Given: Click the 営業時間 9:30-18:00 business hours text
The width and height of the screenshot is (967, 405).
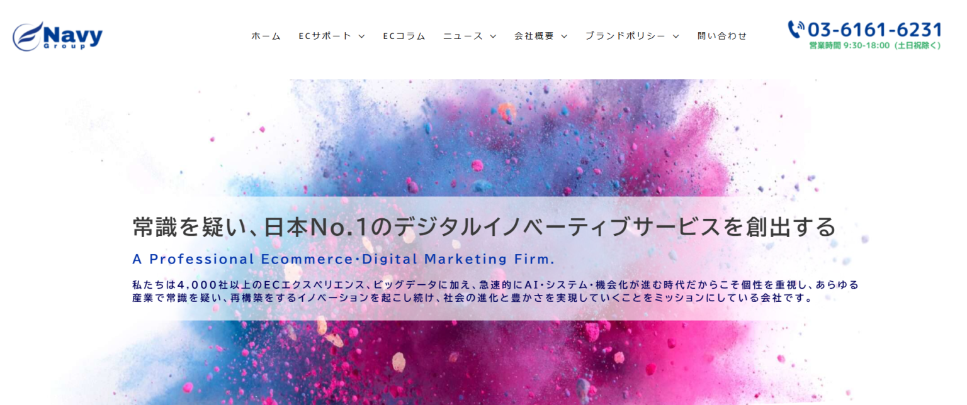Looking at the screenshot, I should pyautogui.click(x=875, y=45).
